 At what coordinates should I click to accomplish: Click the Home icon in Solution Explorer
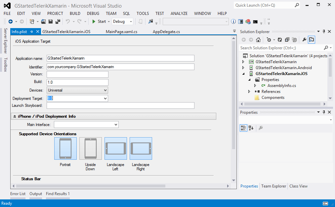258,40
